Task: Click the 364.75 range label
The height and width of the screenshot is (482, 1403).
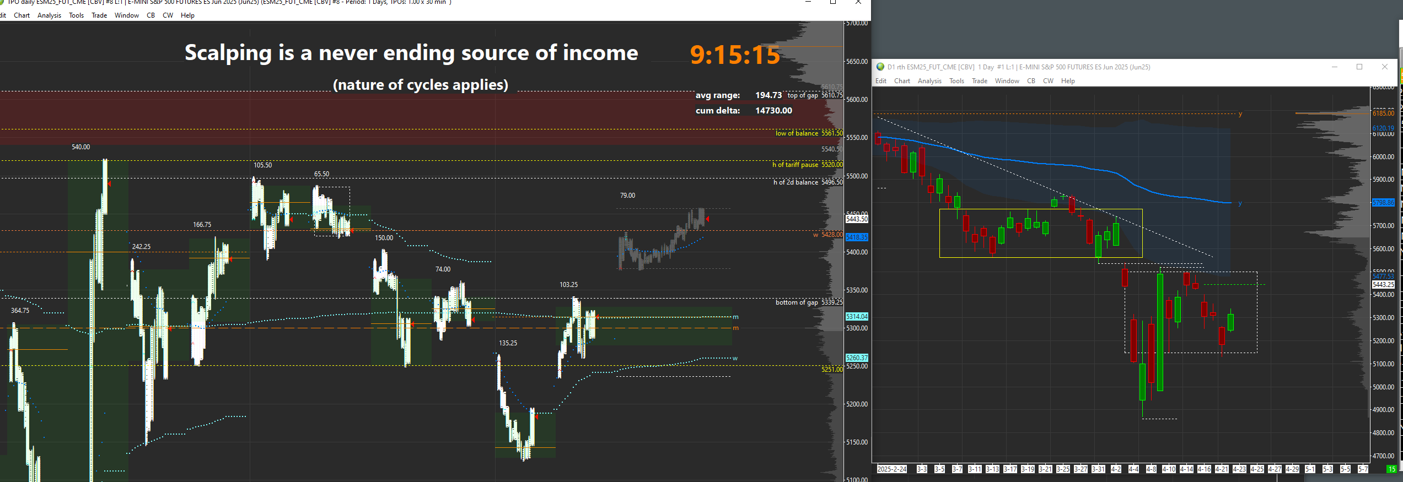Action: [x=20, y=311]
